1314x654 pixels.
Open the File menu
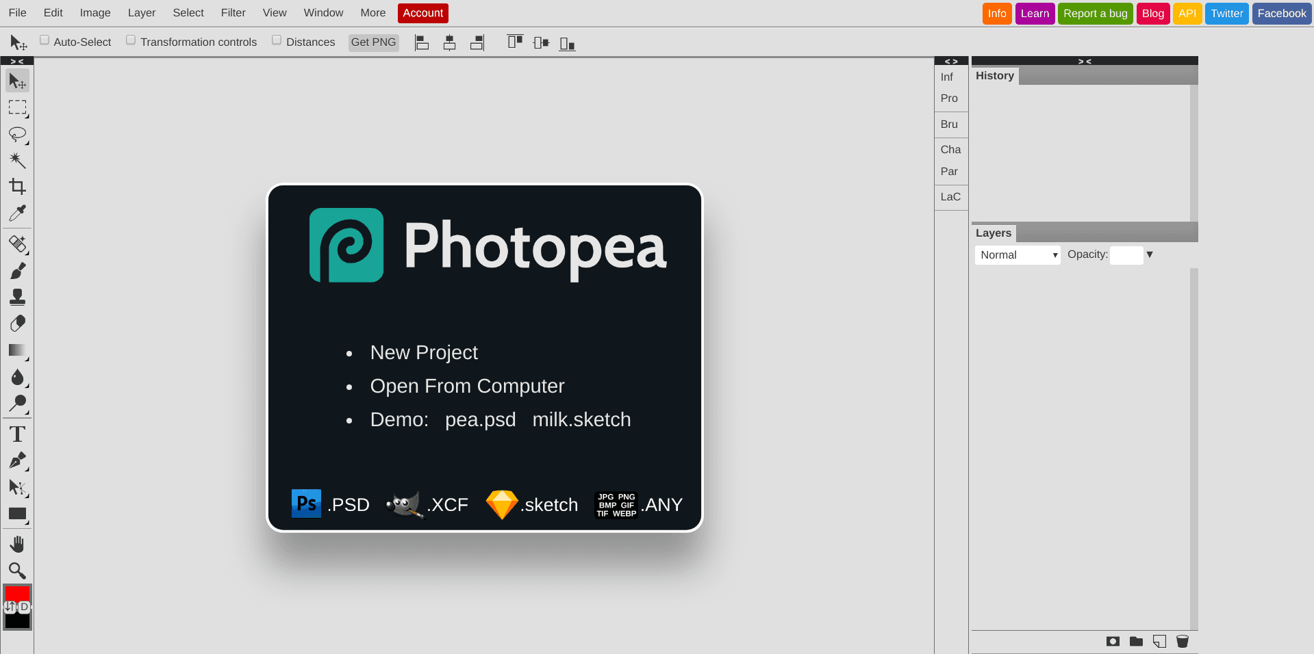18,13
